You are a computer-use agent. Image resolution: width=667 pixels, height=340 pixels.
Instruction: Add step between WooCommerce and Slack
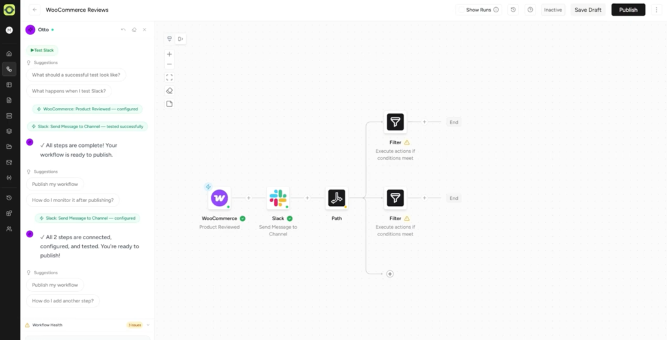pyautogui.click(x=249, y=198)
